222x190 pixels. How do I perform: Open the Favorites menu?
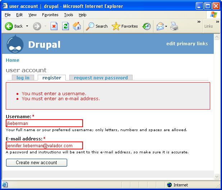click(x=50, y=15)
